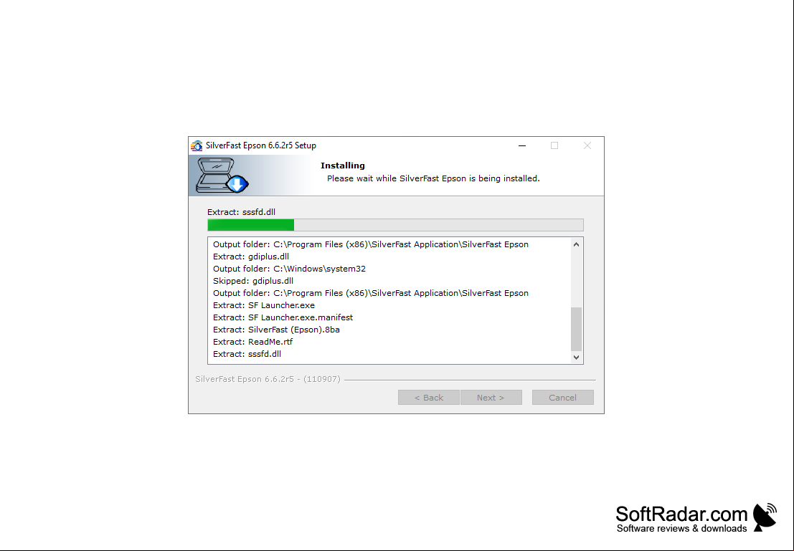
Task: Select 'Extract: ReadMe.rtf' log line
Action: pyautogui.click(x=252, y=342)
